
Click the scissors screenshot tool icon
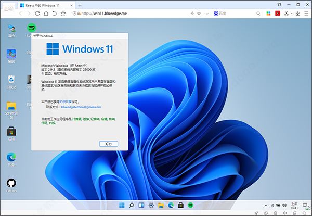(287, 14)
